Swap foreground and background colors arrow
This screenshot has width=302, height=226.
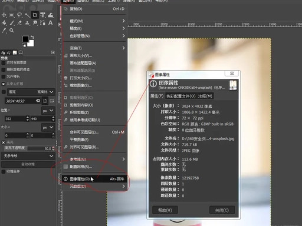click(32, 37)
